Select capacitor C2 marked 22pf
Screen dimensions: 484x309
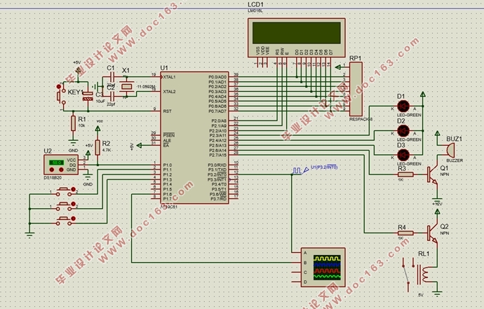(x=112, y=97)
